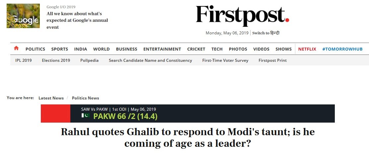Visit the #TomorrowHub link

click(342, 49)
